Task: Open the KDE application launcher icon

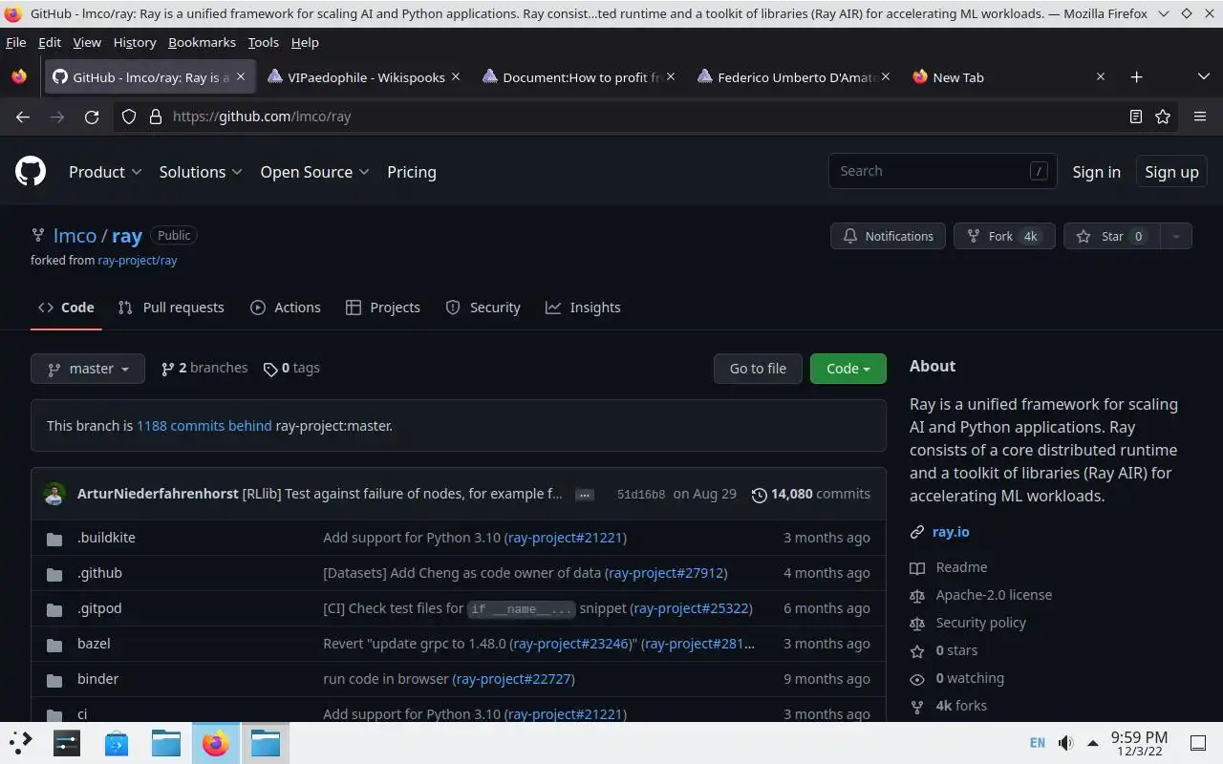Action: [20, 742]
